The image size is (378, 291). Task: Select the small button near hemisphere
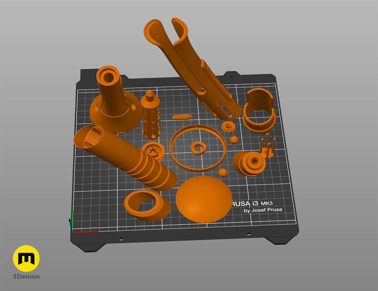pos(223,172)
